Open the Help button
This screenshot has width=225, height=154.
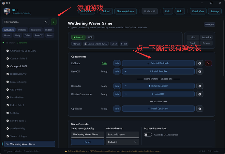pyautogui.click(x=180, y=11)
